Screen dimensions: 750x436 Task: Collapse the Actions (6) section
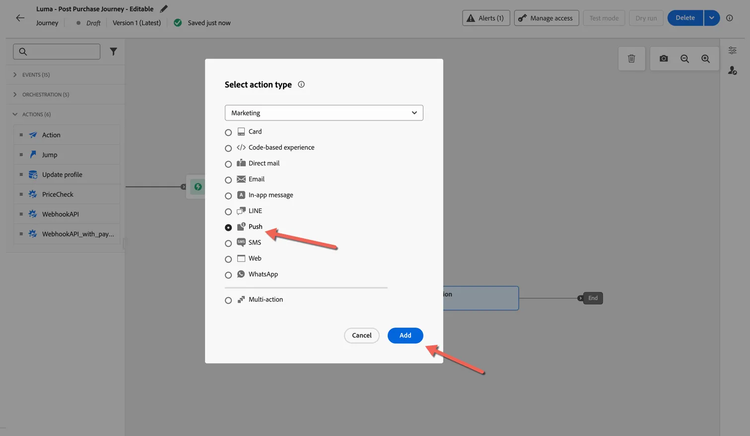(x=15, y=114)
